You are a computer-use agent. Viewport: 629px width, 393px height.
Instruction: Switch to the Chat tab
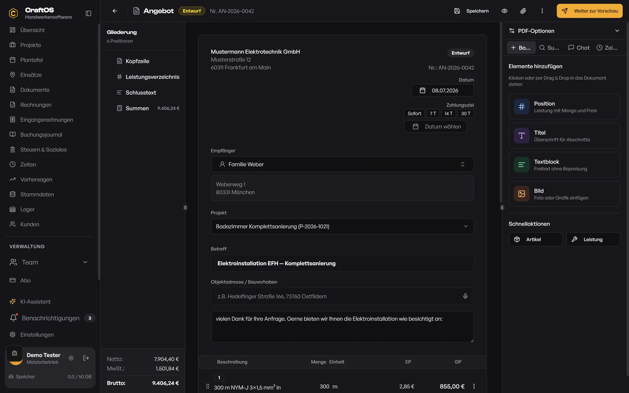pos(579,48)
